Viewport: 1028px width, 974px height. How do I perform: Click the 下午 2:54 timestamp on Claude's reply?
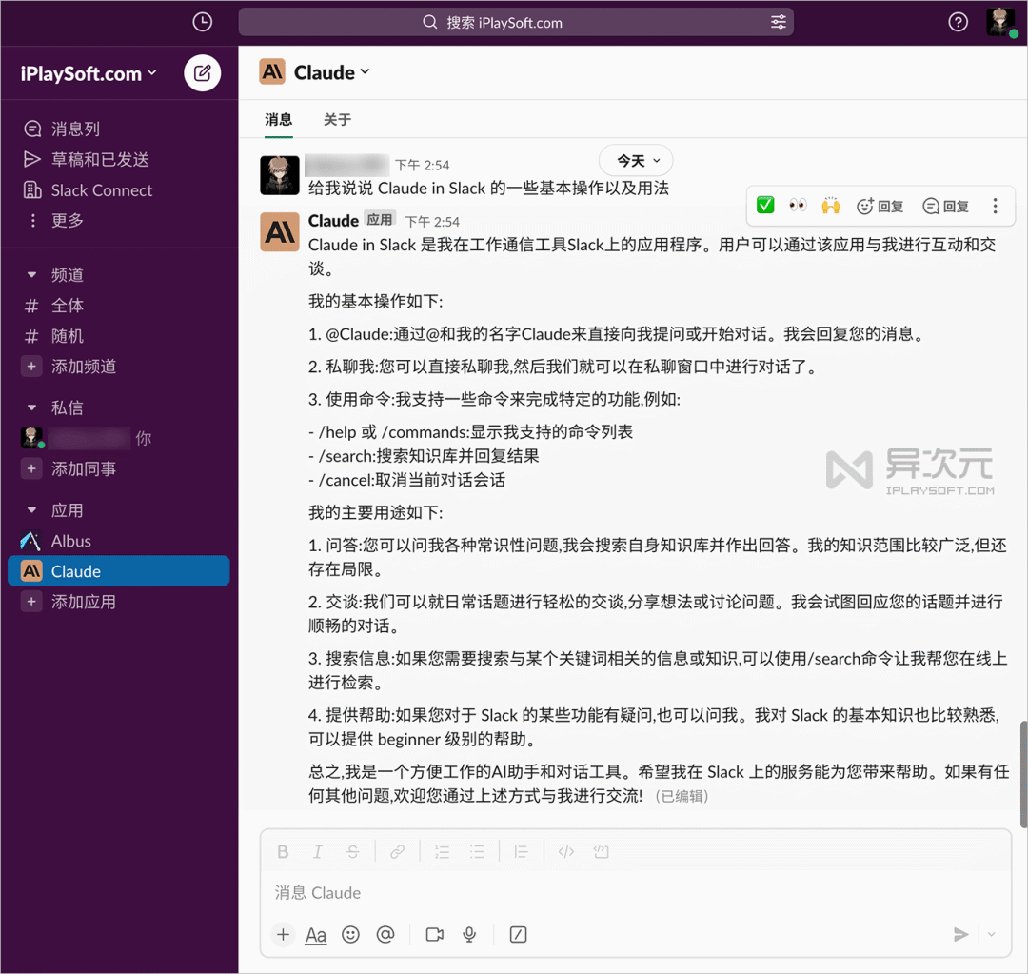click(432, 222)
